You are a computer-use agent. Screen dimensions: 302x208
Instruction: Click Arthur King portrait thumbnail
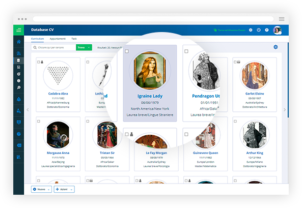coord(255,135)
